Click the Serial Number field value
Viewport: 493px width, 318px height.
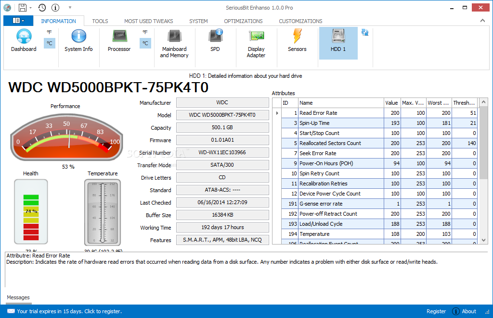click(x=222, y=152)
